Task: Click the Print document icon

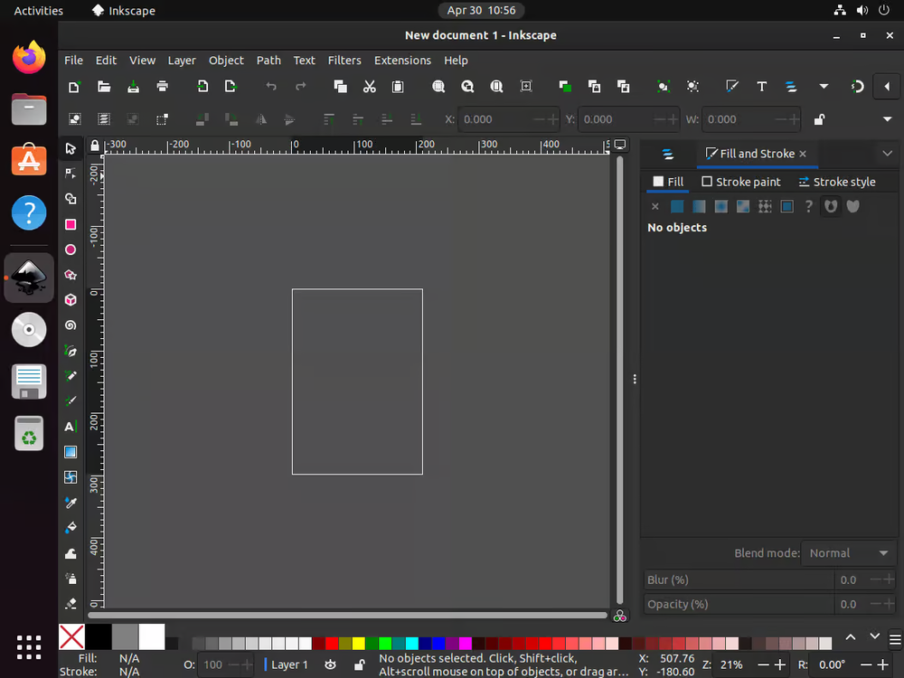Action: pyautogui.click(x=162, y=87)
